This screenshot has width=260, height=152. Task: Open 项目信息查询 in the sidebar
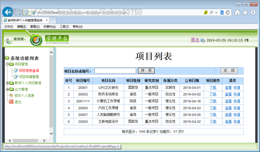[29, 71]
